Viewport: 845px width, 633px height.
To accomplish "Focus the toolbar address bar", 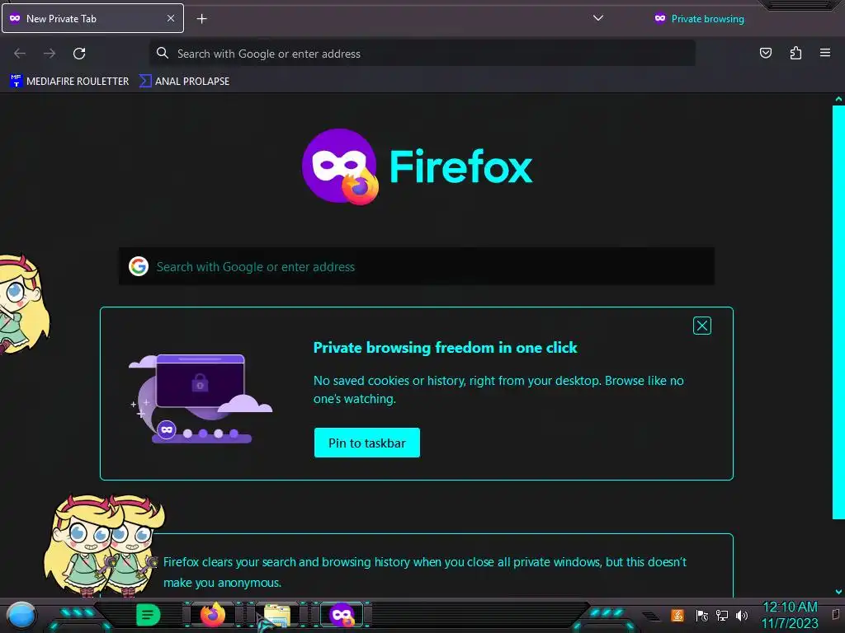I will [x=422, y=54].
